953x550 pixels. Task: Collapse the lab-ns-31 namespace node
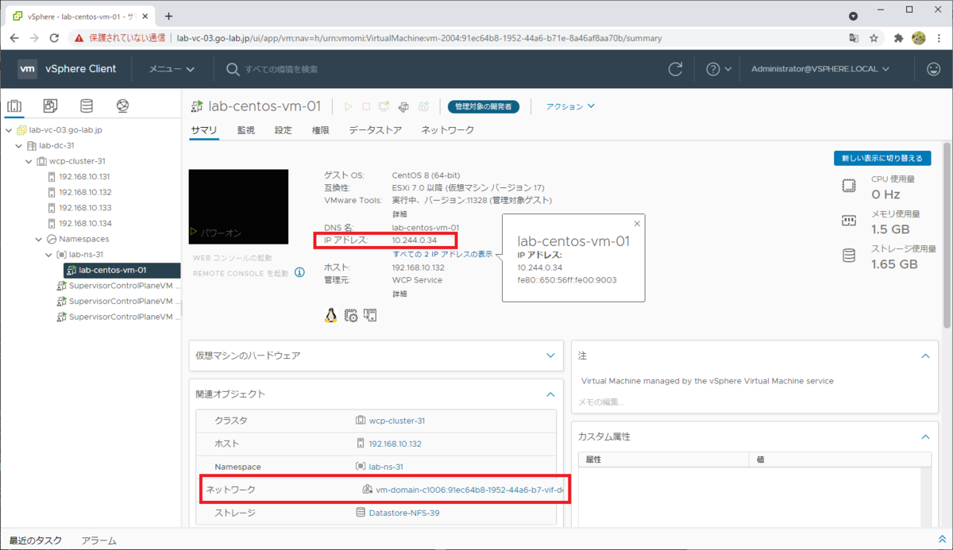pos(49,255)
